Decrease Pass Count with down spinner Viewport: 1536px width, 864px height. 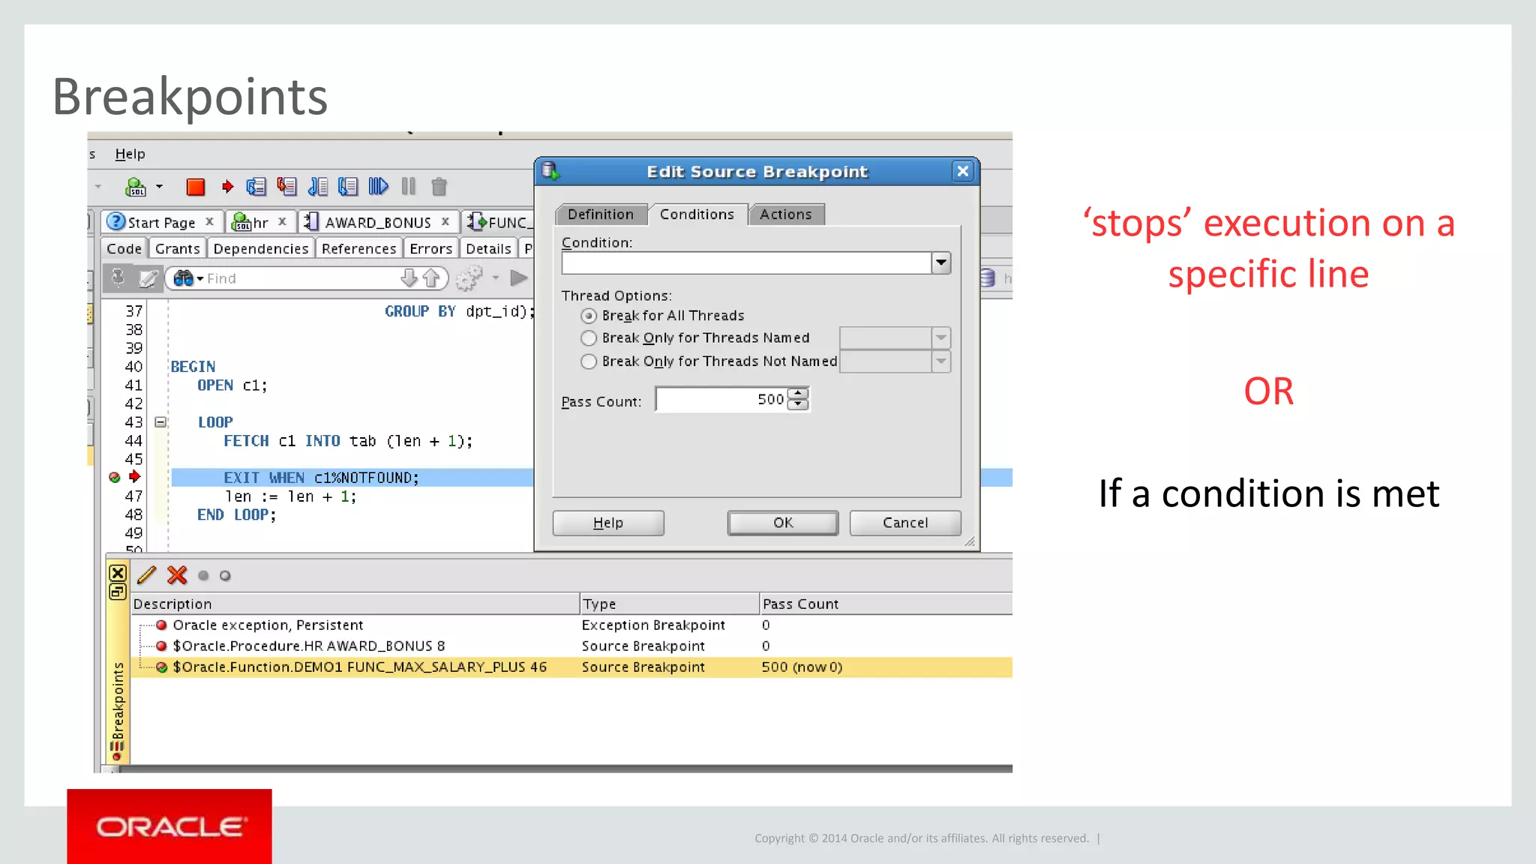(799, 405)
